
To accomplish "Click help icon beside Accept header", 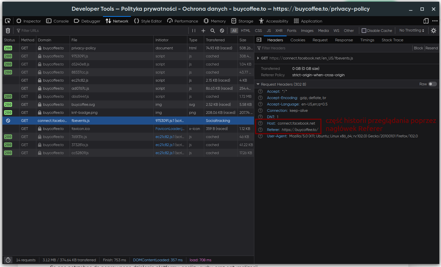I will (x=260, y=91).
